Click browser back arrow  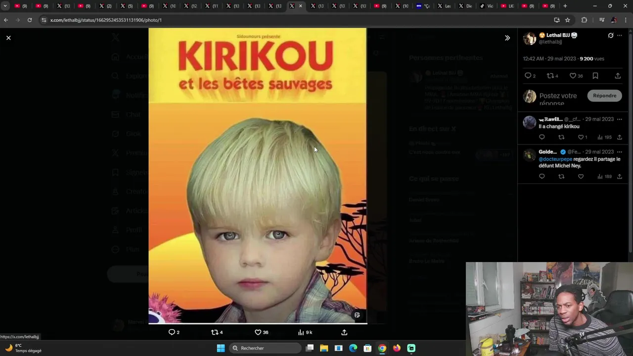tap(6, 20)
